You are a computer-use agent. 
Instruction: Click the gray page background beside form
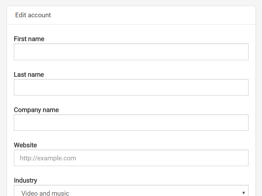point(259,96)
